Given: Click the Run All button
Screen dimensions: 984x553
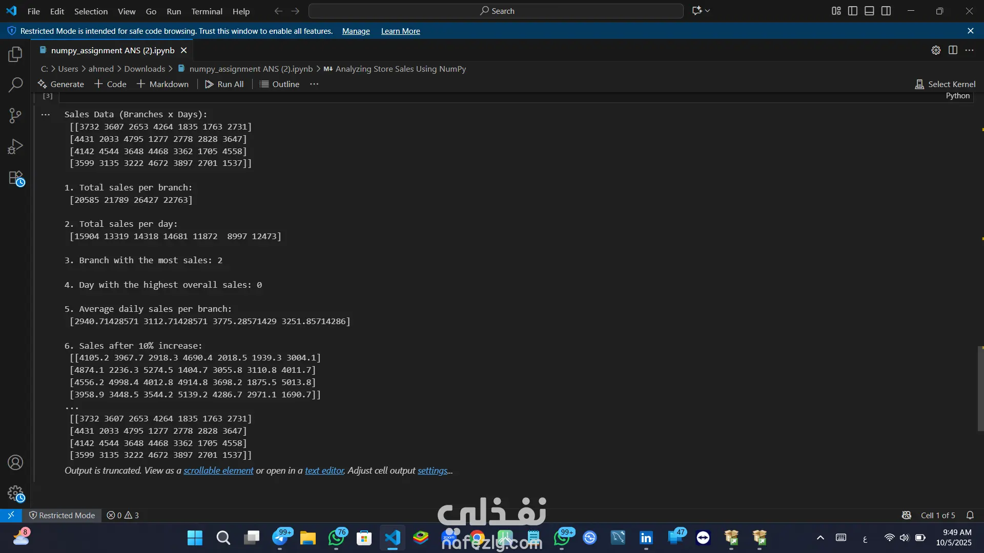Looking at the screenshot, I should tap(224, 84).
